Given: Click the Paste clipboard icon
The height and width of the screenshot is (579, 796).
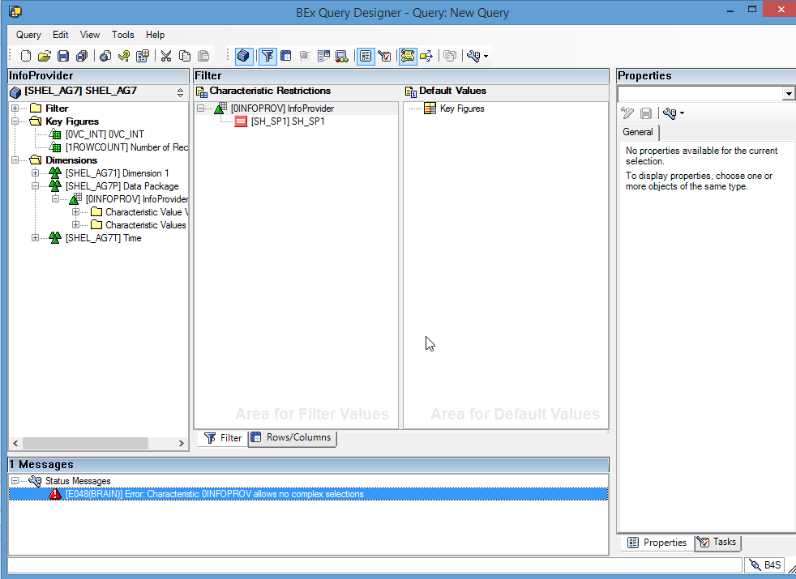Looking at the screenshot, I should click(x=203, y=56).
